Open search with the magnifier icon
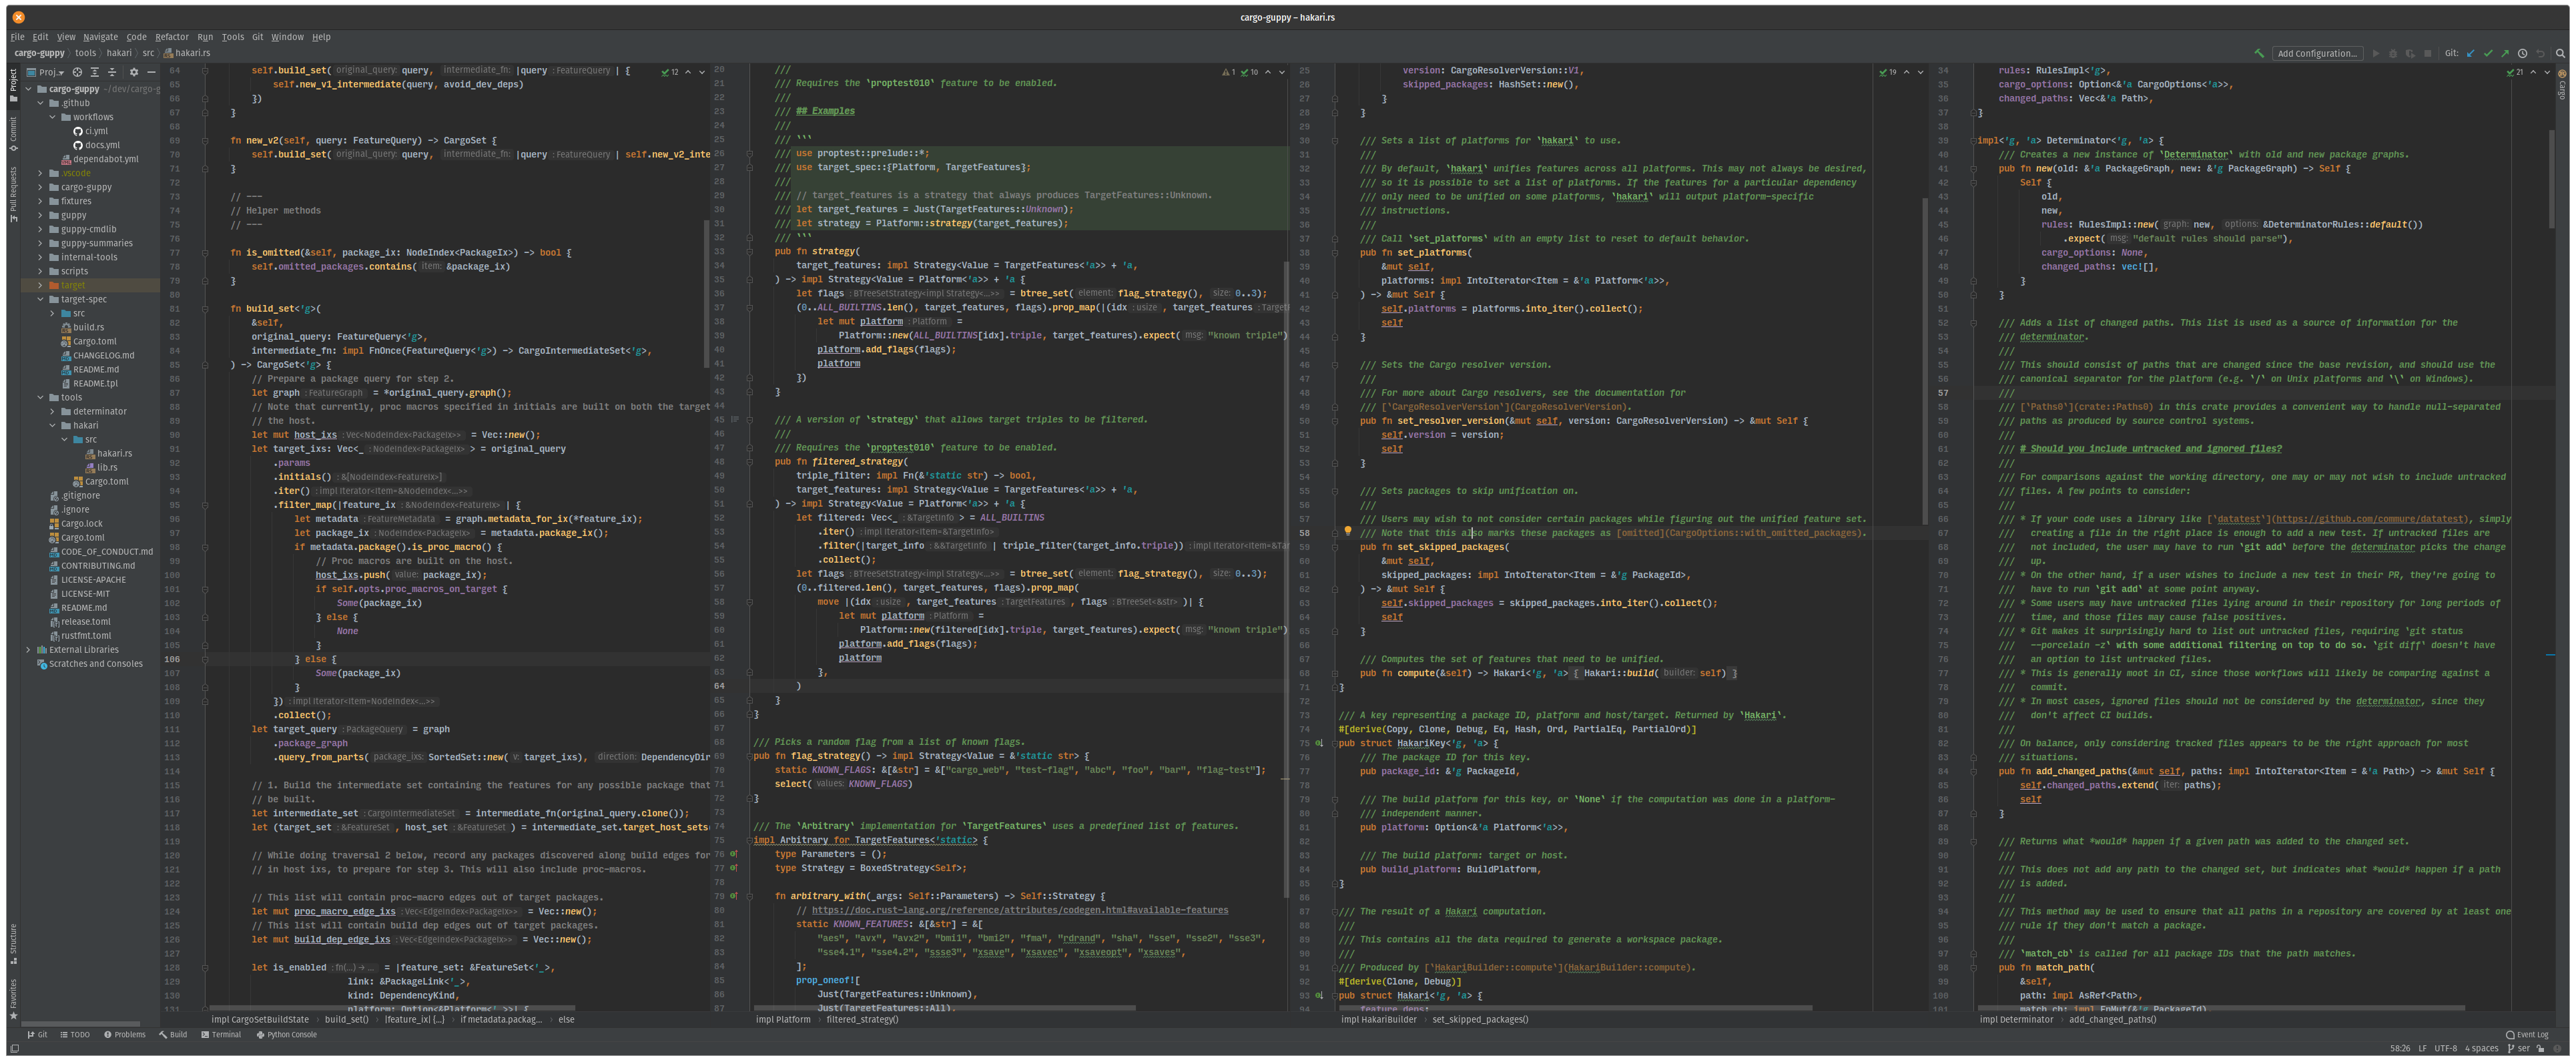Viewport: 2576px width, 1062px height. [2560, 54]
